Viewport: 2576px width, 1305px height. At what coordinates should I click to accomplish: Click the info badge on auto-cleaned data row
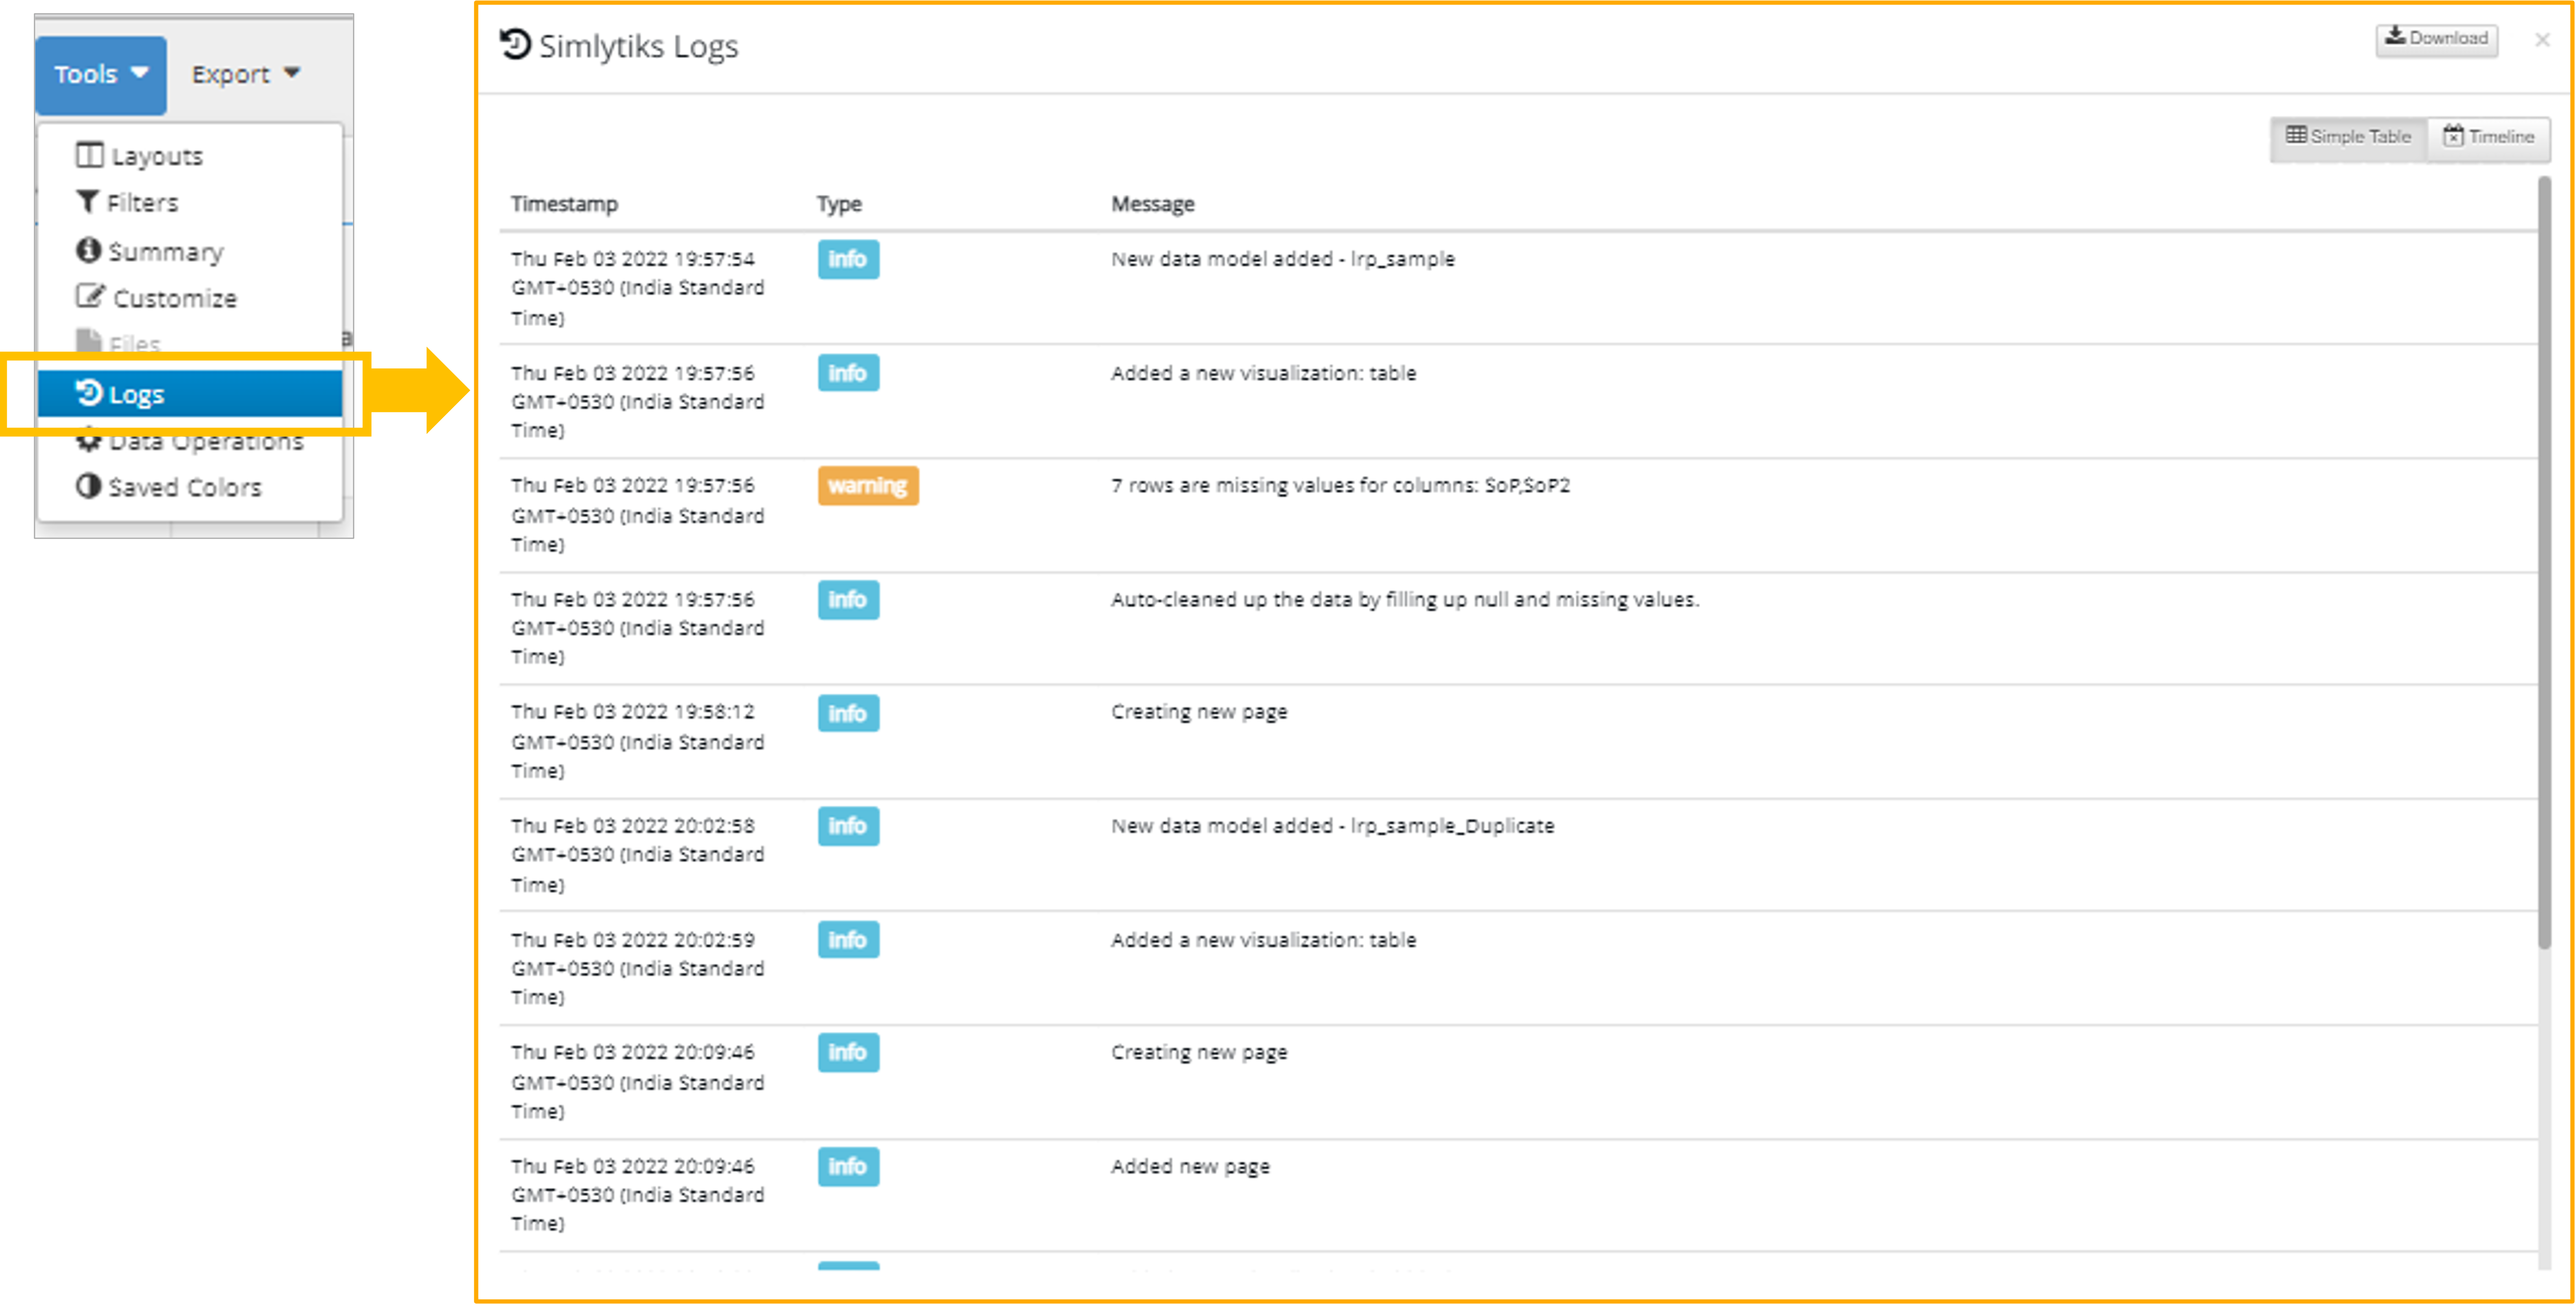[x=848, y=600]
